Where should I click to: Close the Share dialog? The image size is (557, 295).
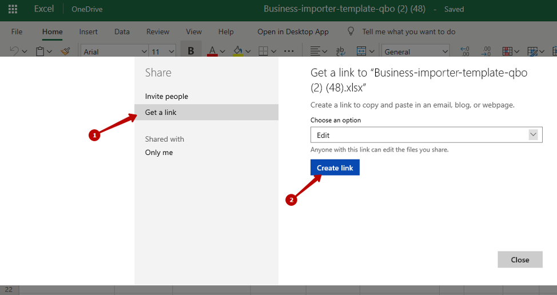(x=520, y=260)
